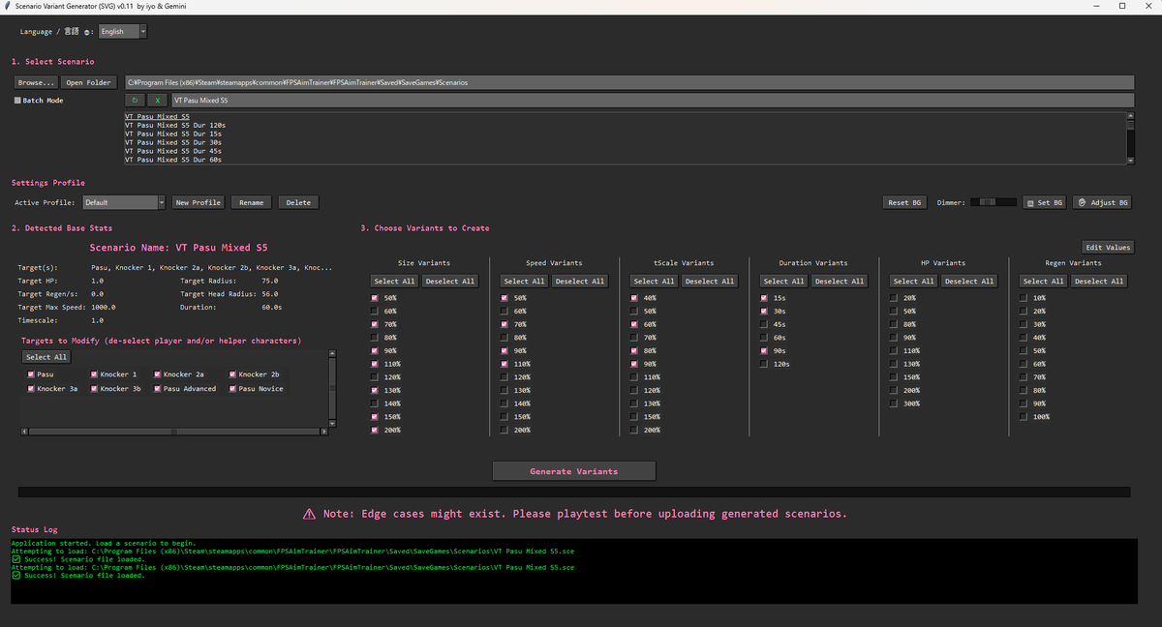Click the green refresh scenario list icon
The image size is (1162, 627).
135,100
